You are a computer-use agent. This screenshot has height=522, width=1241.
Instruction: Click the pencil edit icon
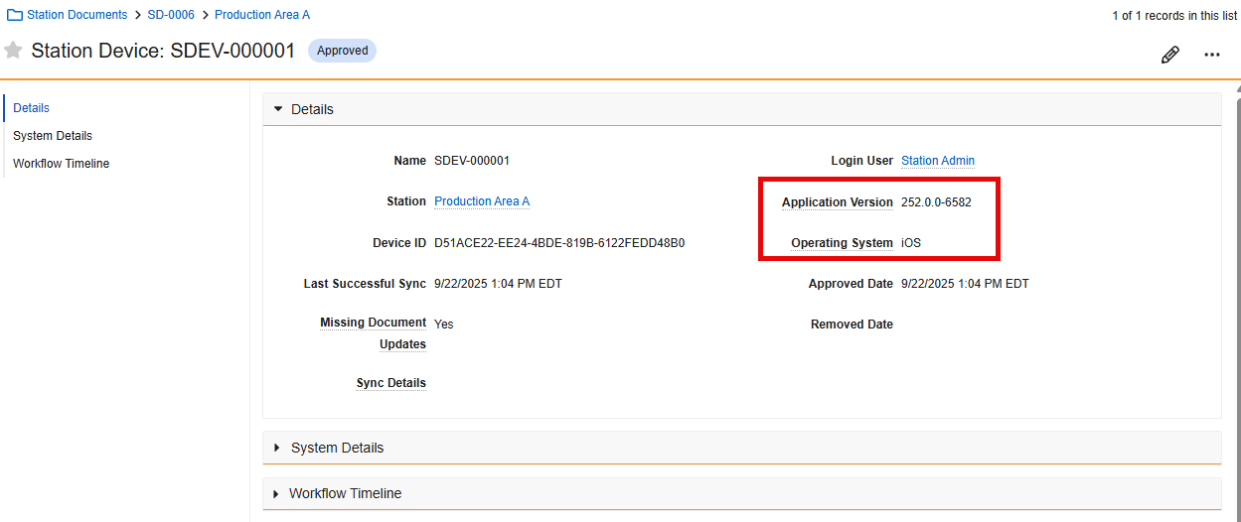pyautogui.click(x=1170, y=55)
